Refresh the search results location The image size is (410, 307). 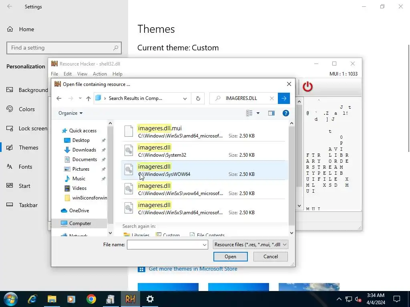tap(198, 98)
